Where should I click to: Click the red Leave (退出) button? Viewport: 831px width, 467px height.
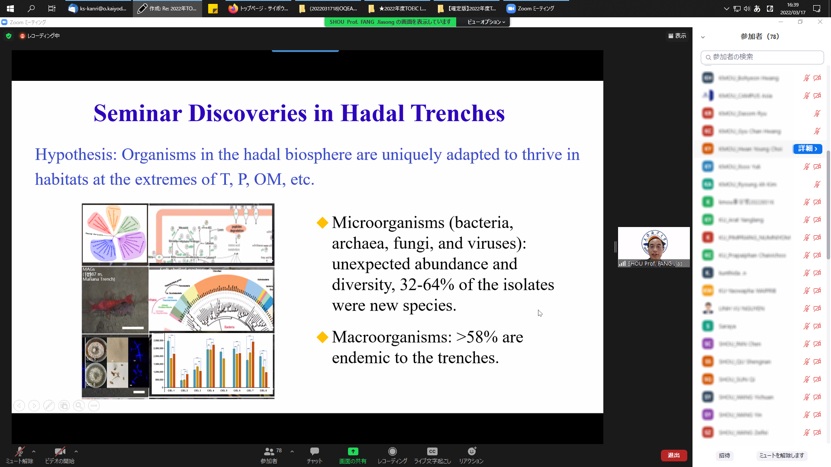click(x=673, y=455)
